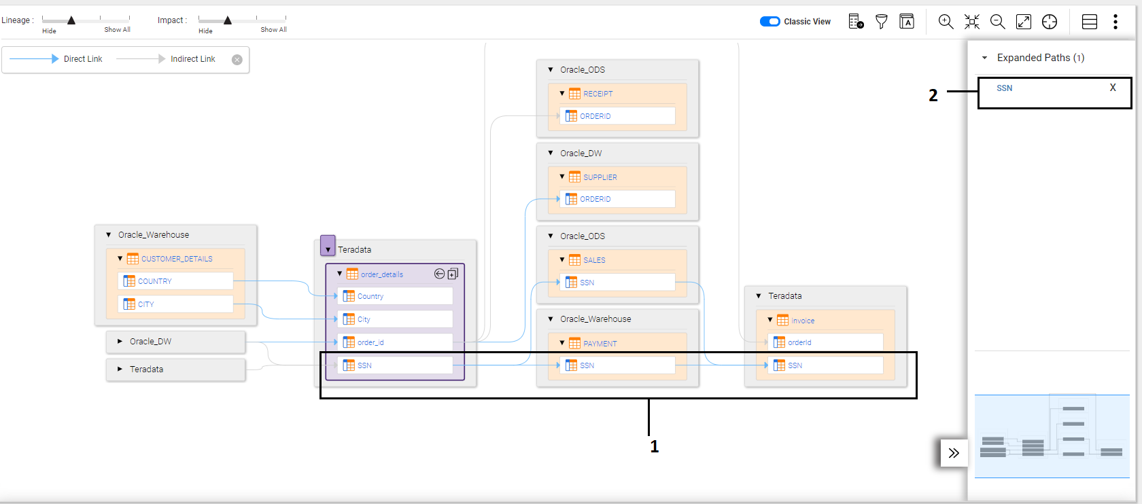Select orderId column under invoice
1142x504 pixels.
click(825, 342)
